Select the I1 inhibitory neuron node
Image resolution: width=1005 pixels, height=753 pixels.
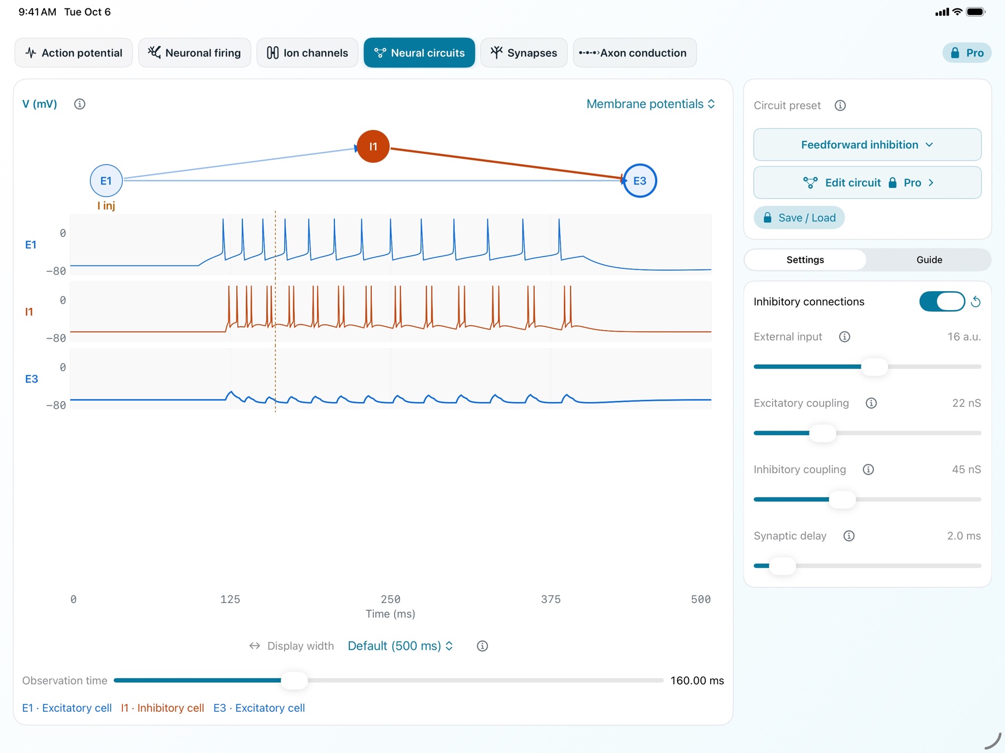point(373,146)
